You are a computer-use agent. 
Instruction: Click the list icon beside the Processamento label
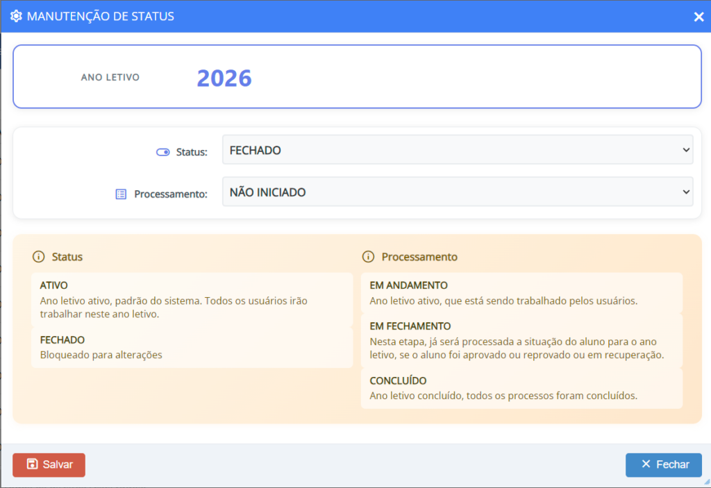click(122, 194)
